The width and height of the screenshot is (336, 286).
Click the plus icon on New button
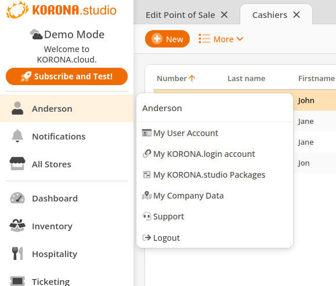(x=157, y=39)
